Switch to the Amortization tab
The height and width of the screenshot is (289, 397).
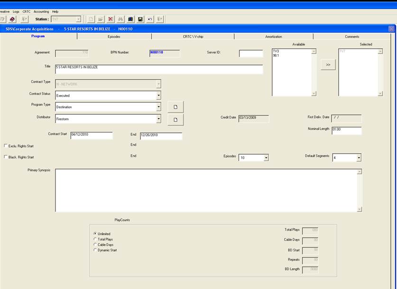tap(273, 37)
